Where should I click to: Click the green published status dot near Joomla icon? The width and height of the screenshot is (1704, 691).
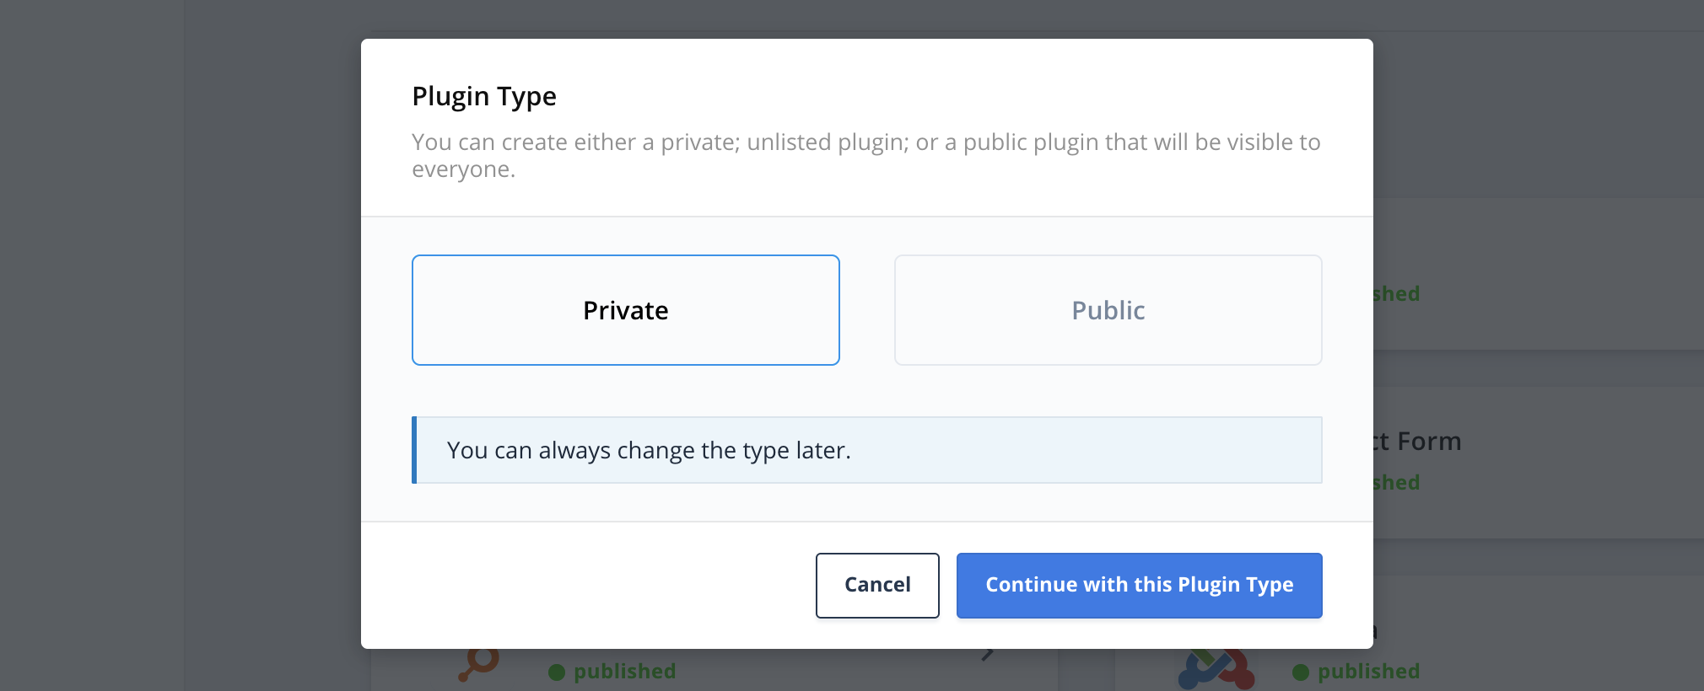point(1300,671)
